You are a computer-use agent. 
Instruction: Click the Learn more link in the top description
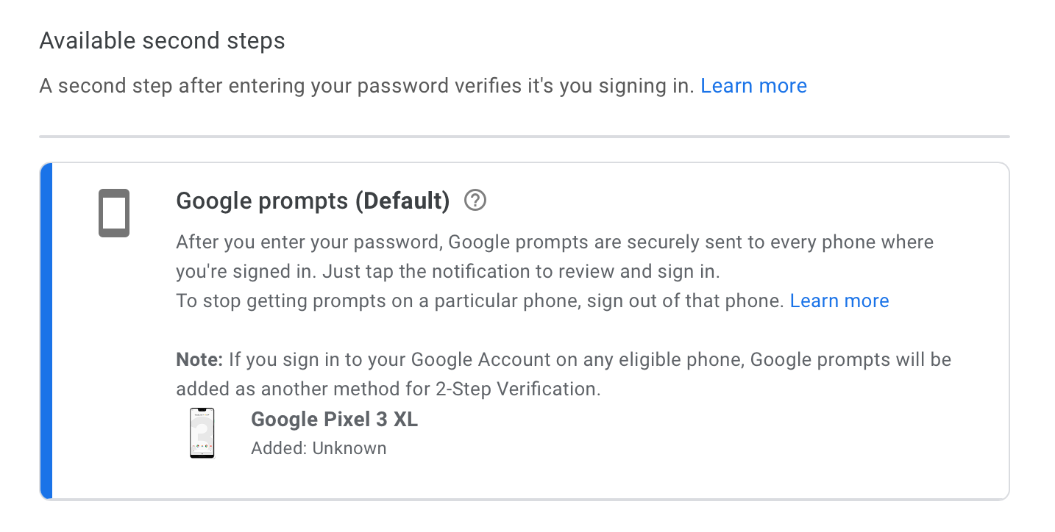click(x=753, y=86)
